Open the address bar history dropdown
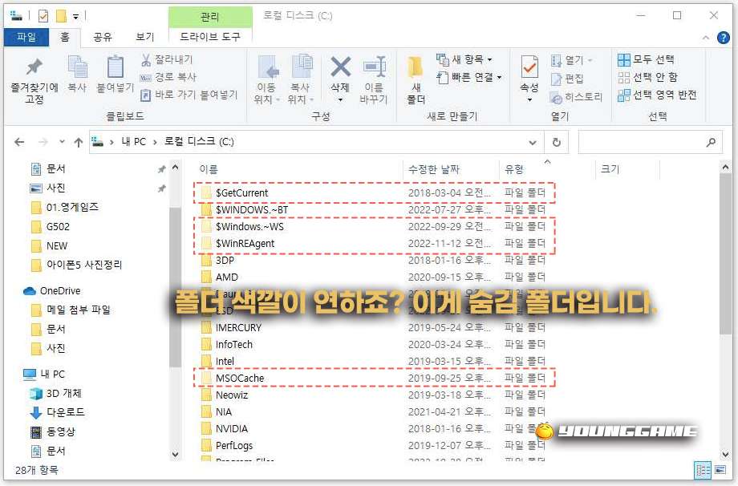 (x=533, y=143)
